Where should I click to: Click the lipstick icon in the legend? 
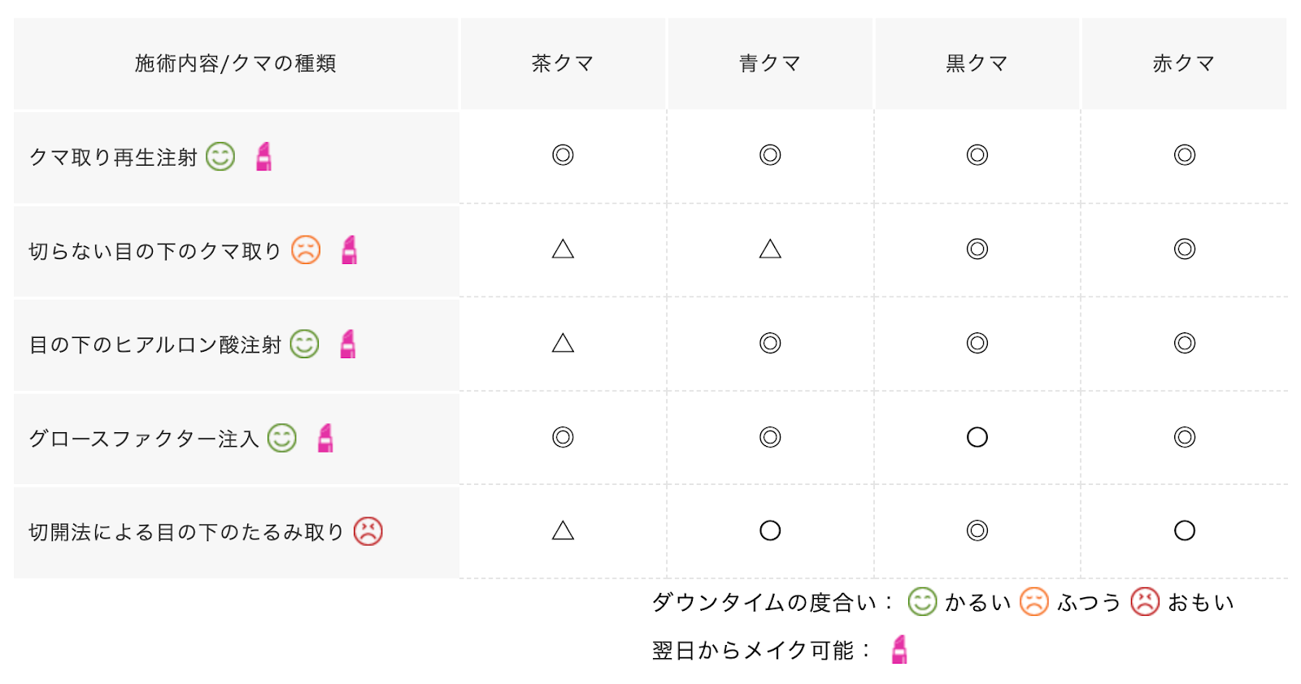click(x=899, y=650)
